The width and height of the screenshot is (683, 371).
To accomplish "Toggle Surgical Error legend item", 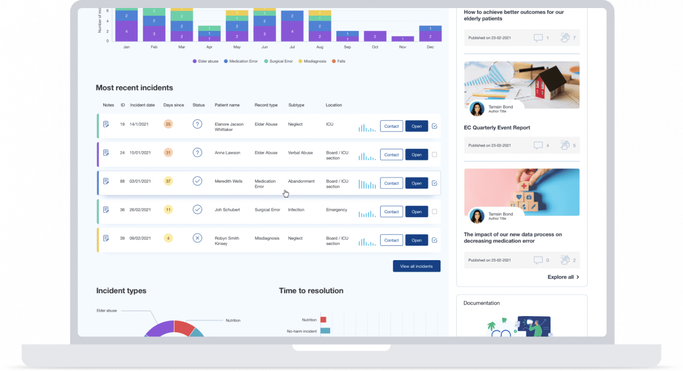I will pos(278,61).
